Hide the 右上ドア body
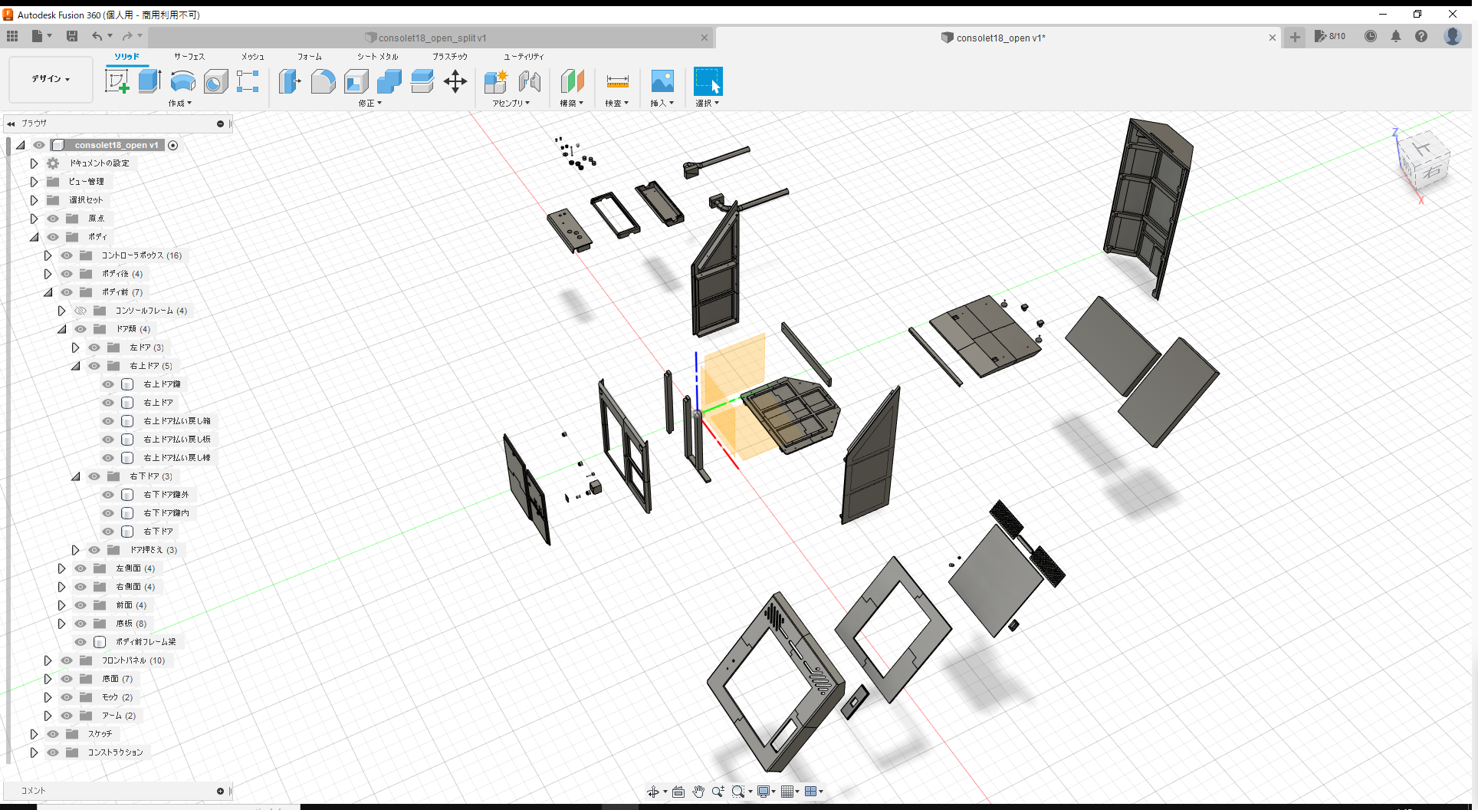 [x=107, y=403]
